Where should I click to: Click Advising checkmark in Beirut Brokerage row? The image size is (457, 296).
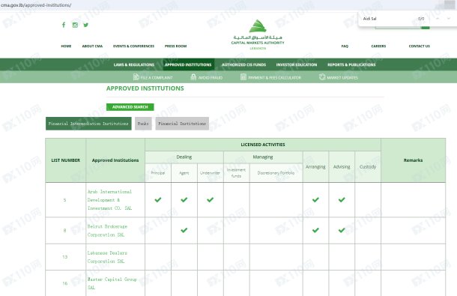[x=342, y=230]
